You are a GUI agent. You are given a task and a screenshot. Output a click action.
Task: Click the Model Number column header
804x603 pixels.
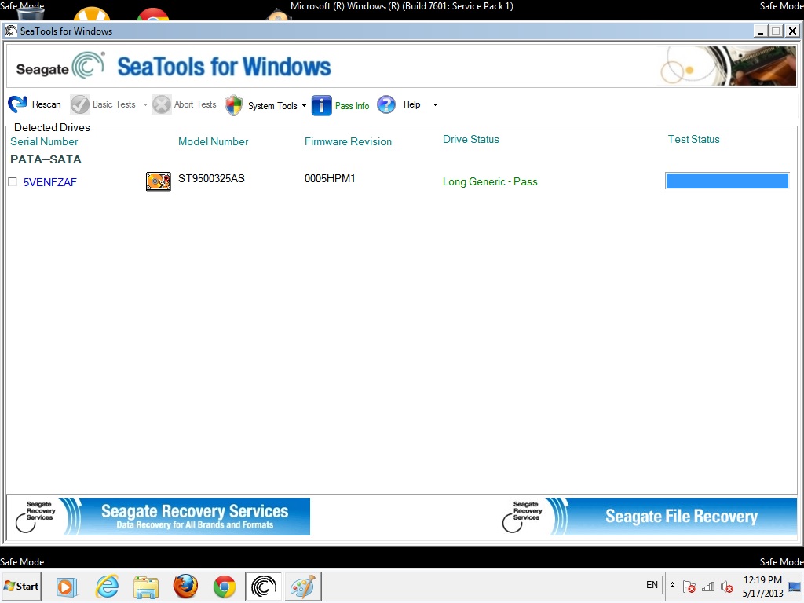213,141
